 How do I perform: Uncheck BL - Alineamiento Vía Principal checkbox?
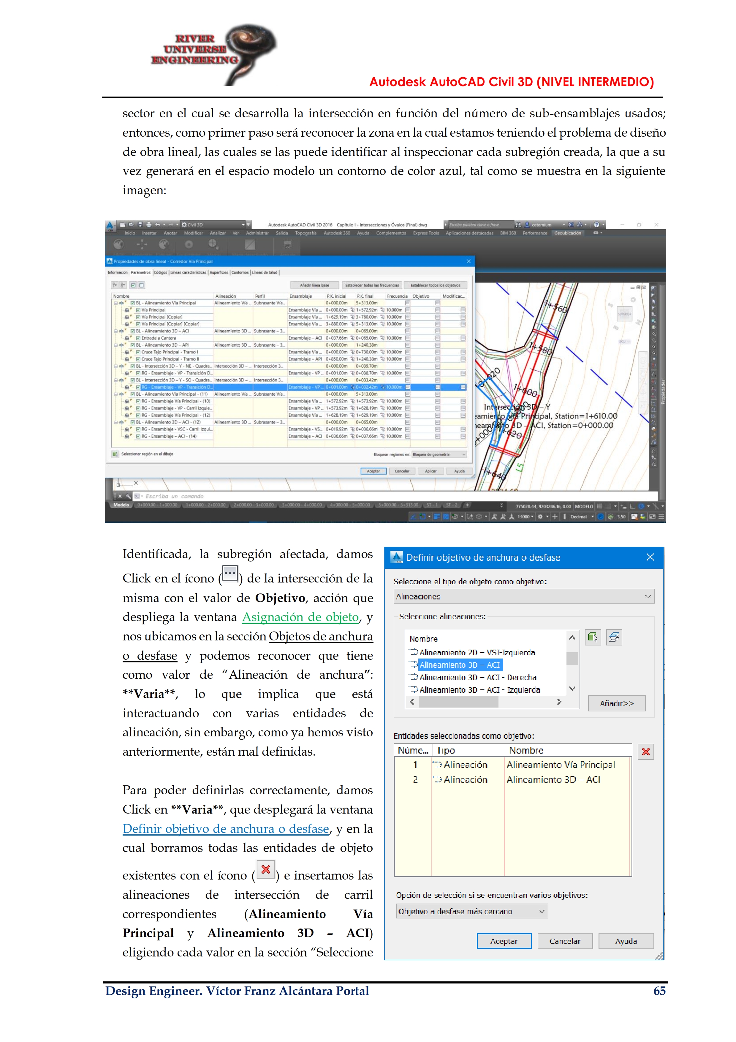pyautogui.click(x=132, y=303)
